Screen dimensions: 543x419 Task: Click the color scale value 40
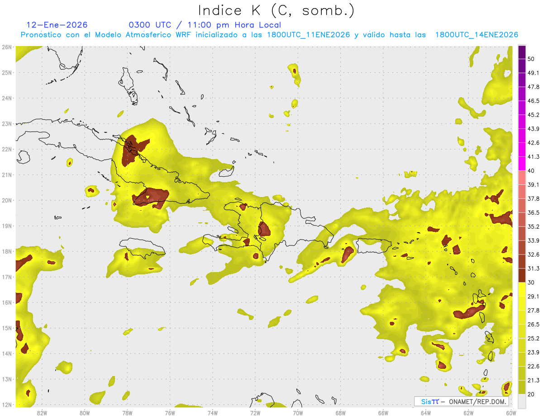531,171
